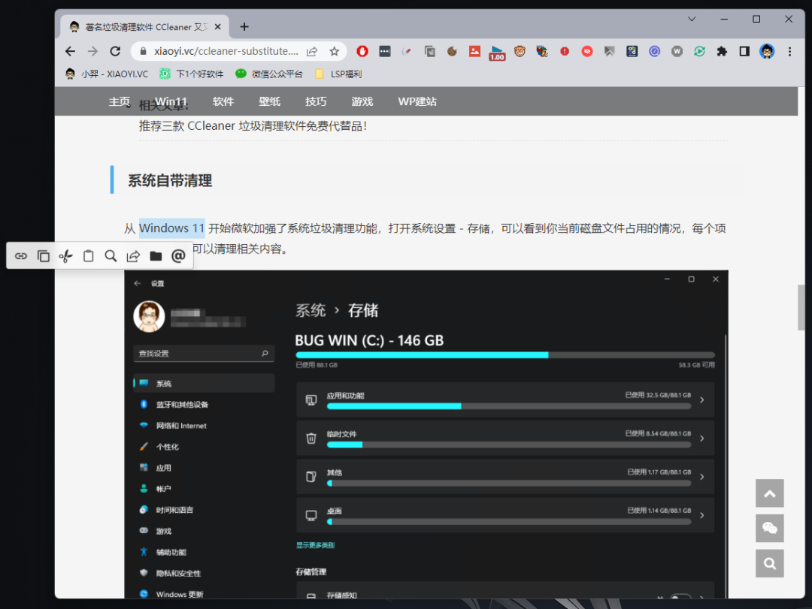Open the password dots extension icon

[x=385, y=51]
